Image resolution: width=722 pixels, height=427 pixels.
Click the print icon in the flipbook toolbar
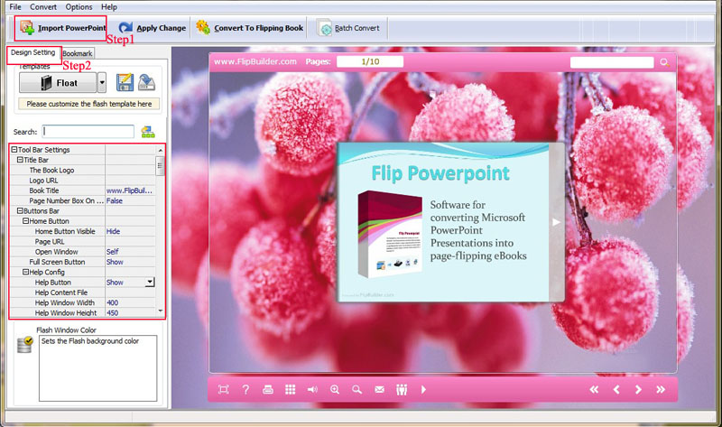[267, 390]
